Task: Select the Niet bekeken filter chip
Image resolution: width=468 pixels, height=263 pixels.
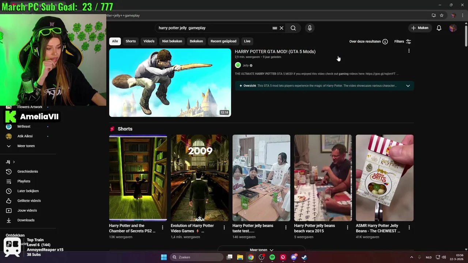Action: tap(172, 41)
